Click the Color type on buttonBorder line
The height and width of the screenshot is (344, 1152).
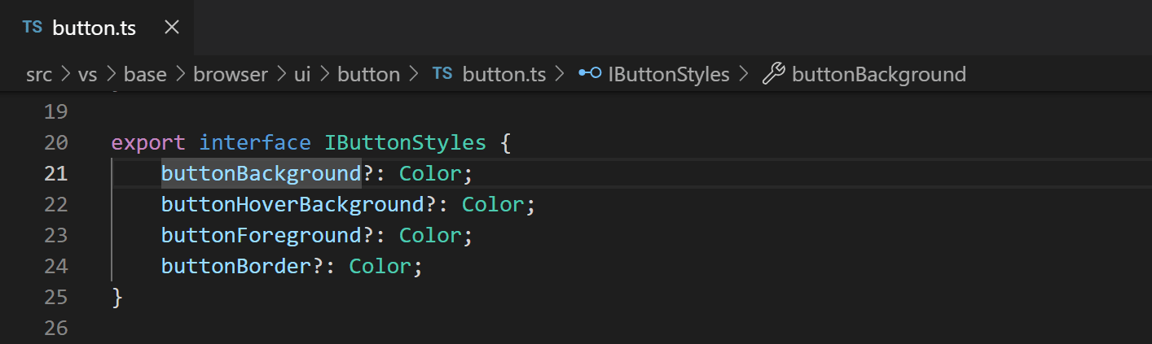click(381, 266)
